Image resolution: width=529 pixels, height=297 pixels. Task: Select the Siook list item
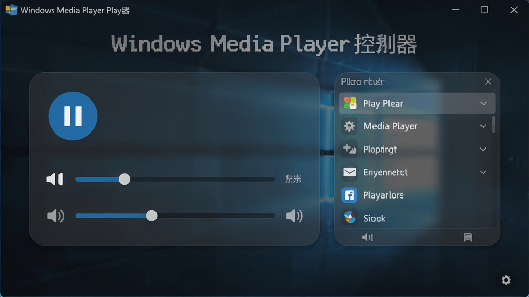(x=416, y=218)
